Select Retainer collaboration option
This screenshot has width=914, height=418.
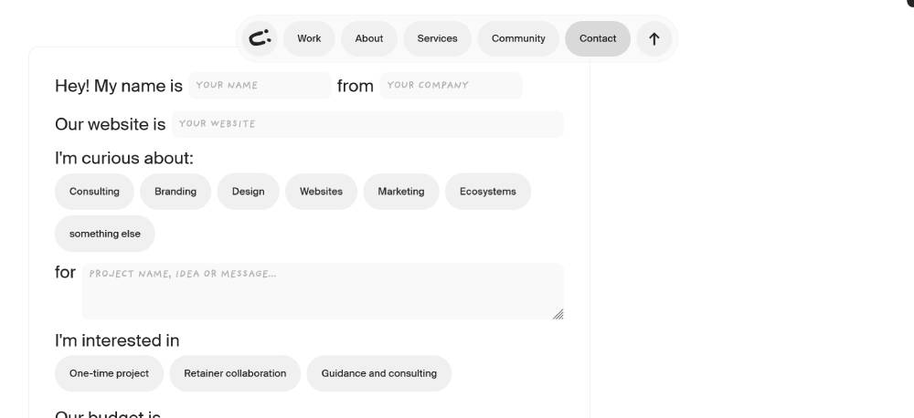click(235, 373)
